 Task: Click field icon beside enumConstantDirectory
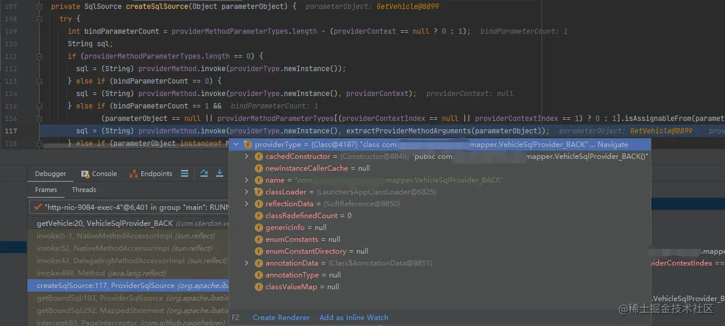point(258,251)
